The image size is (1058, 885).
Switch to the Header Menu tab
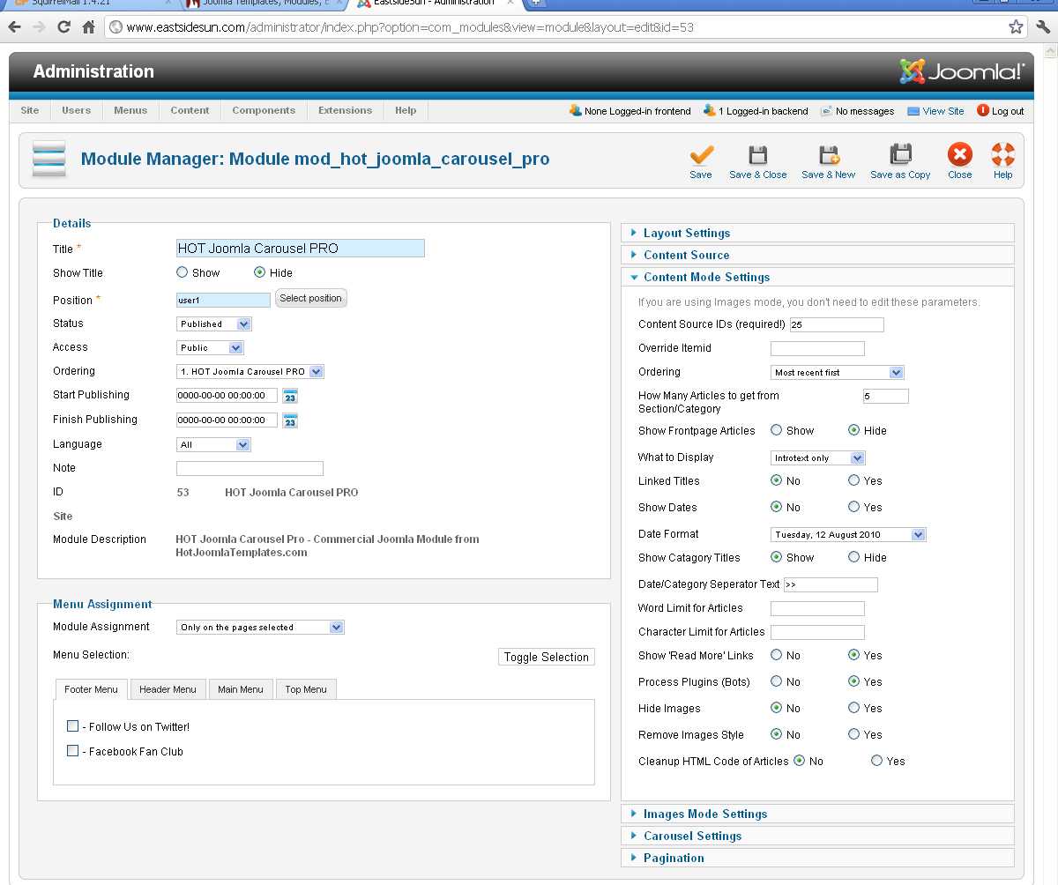click(168, 689)
